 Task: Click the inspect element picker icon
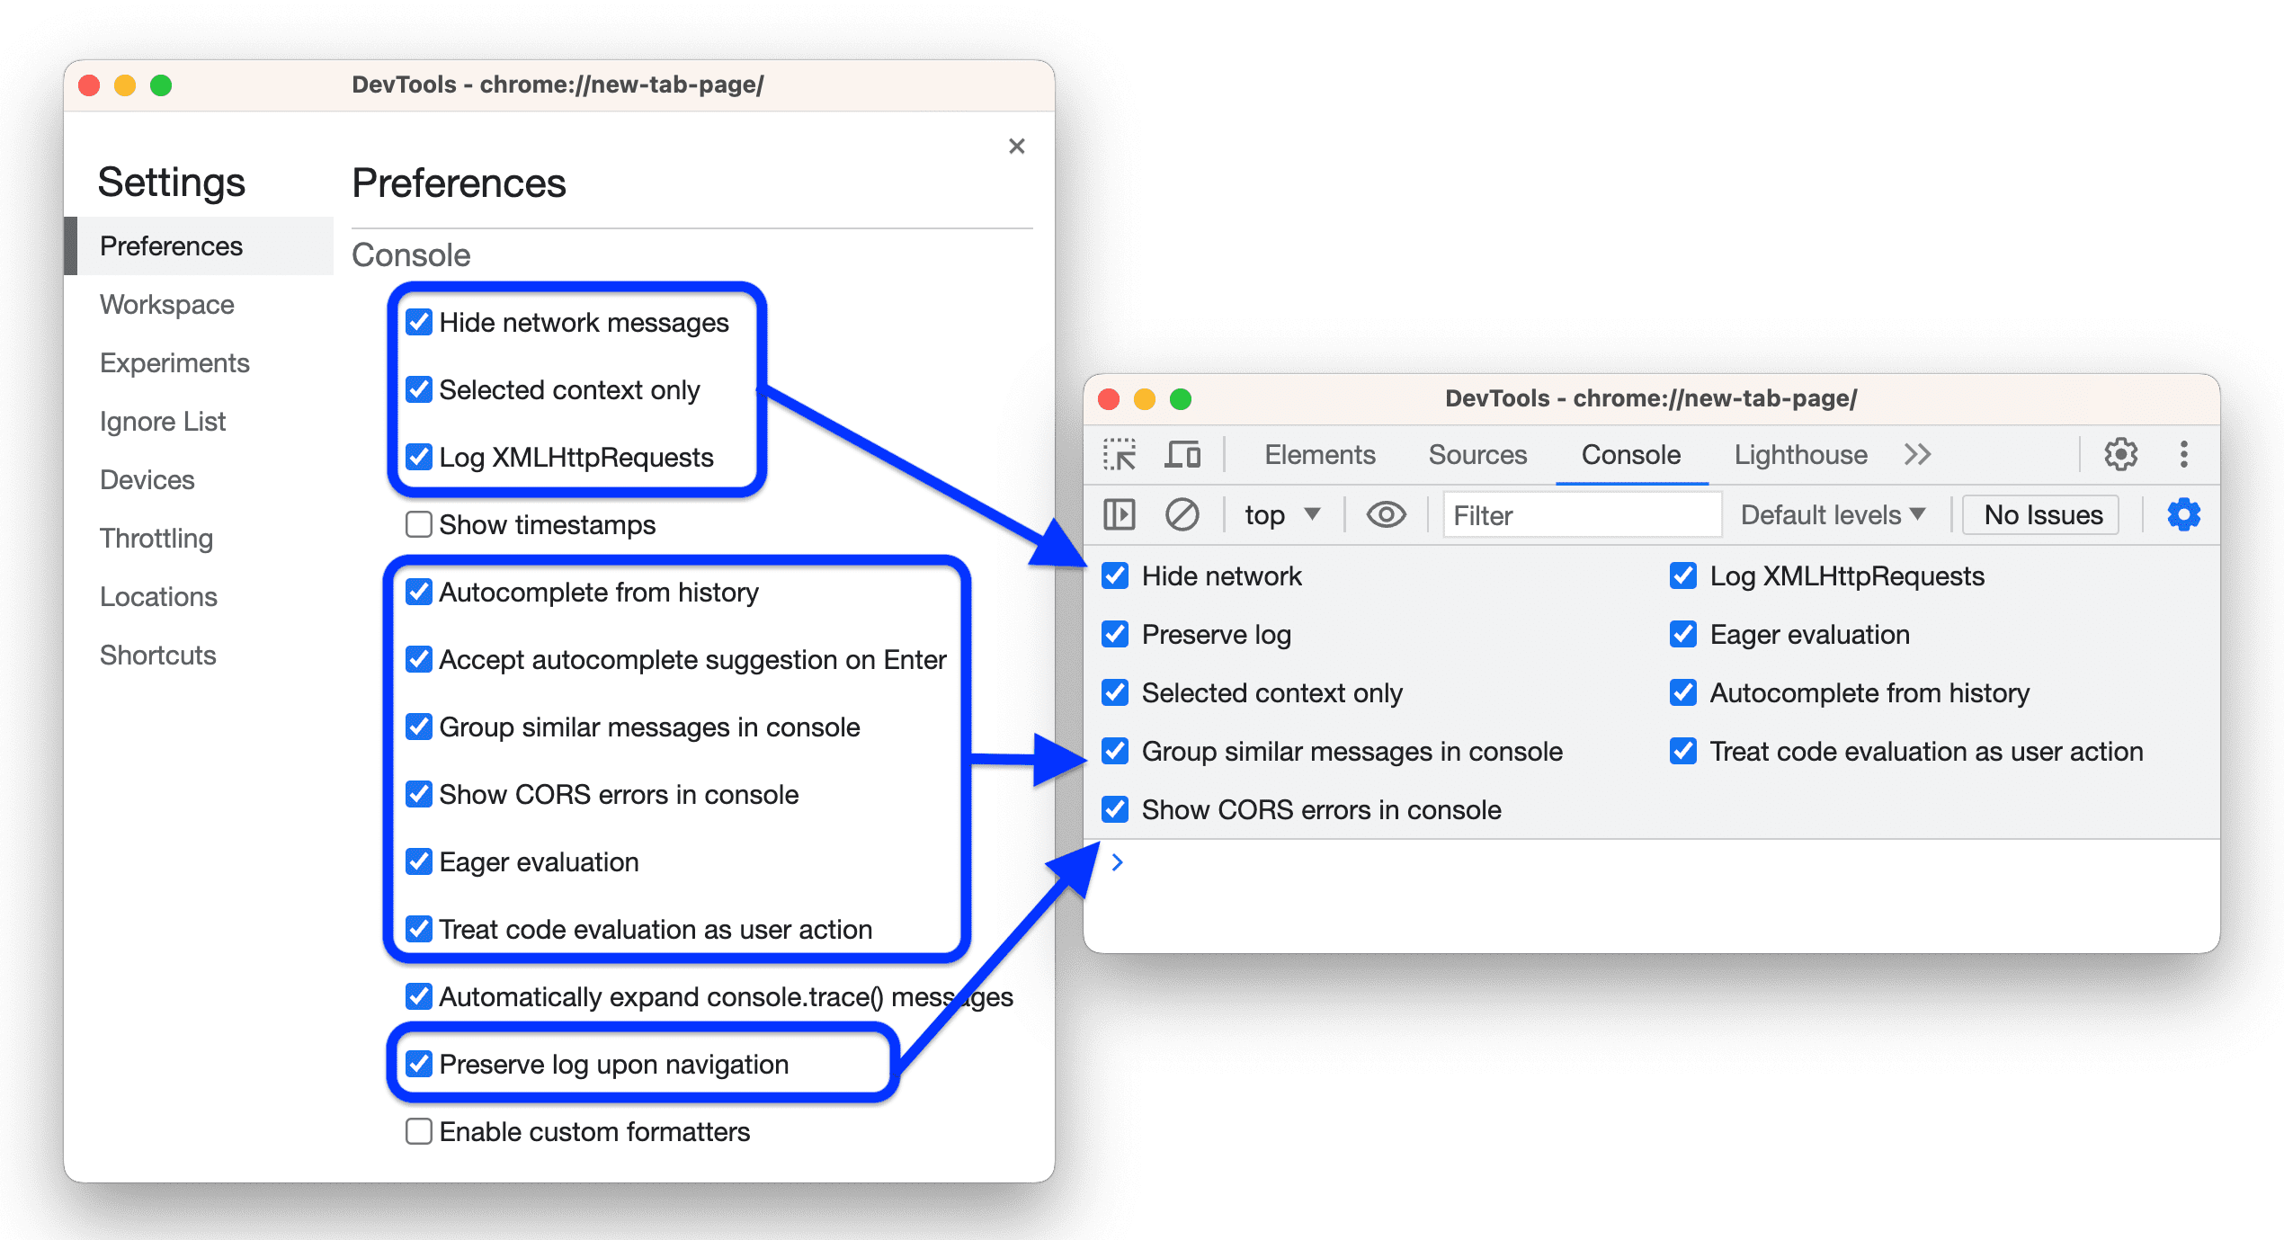1110,453
